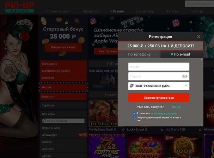Toggle password visibility eye icon
This screenshot has height=158, width=214.
tap(185, 77)
